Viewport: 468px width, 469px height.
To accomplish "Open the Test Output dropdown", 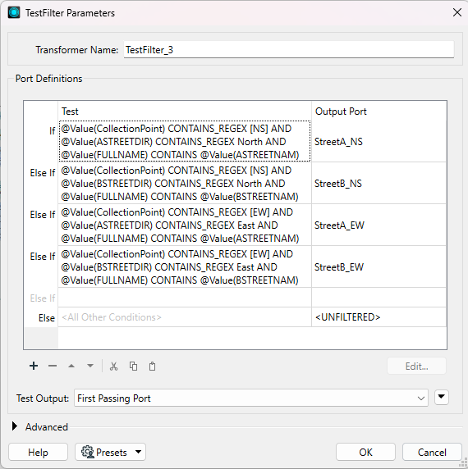I will [251, 398].
